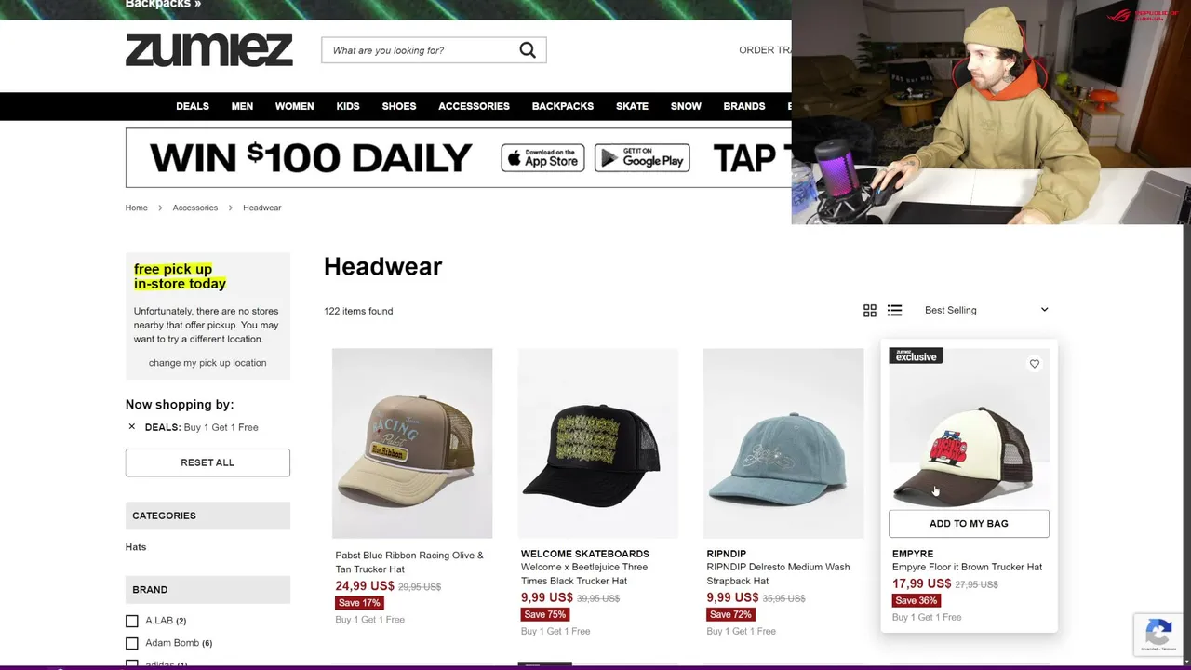1191x670 pixels.
Task: Remove the Buy 1 Get 1 Free filter
Action: [131, 427]
